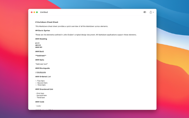Minimize the window with the yellow button
189x118 pixels.
(x=34, y=12)
